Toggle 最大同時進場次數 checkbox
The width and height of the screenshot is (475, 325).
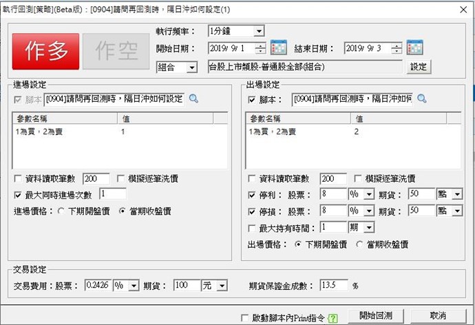(x=18, y=195)
